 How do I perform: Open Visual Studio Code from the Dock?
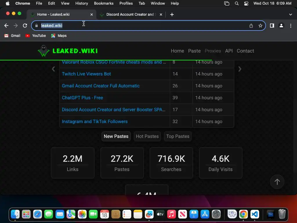[255, 215]
